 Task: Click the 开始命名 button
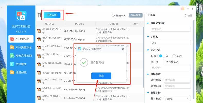52,15
